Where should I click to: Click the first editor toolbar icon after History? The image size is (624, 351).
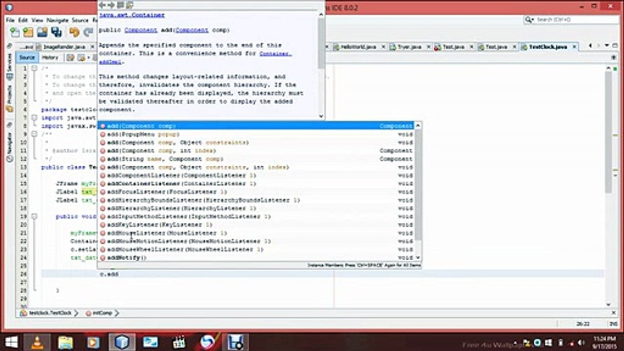coord(70,58)
